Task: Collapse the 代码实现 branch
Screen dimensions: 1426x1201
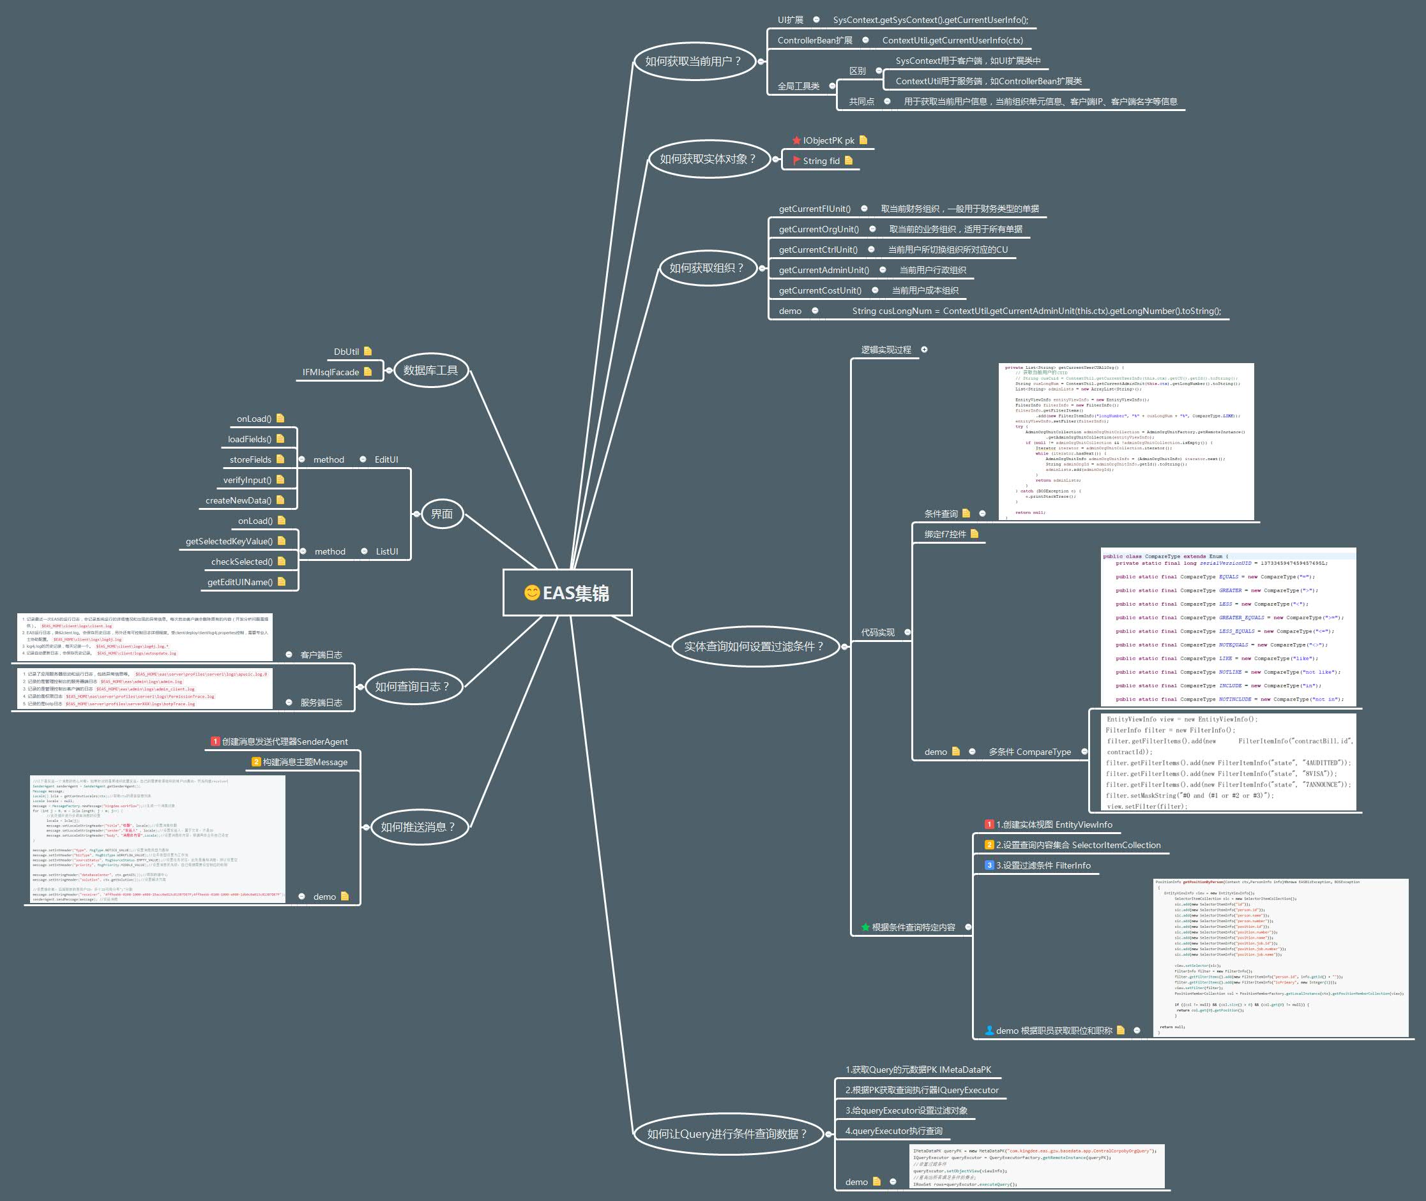Action: (907, 632)
